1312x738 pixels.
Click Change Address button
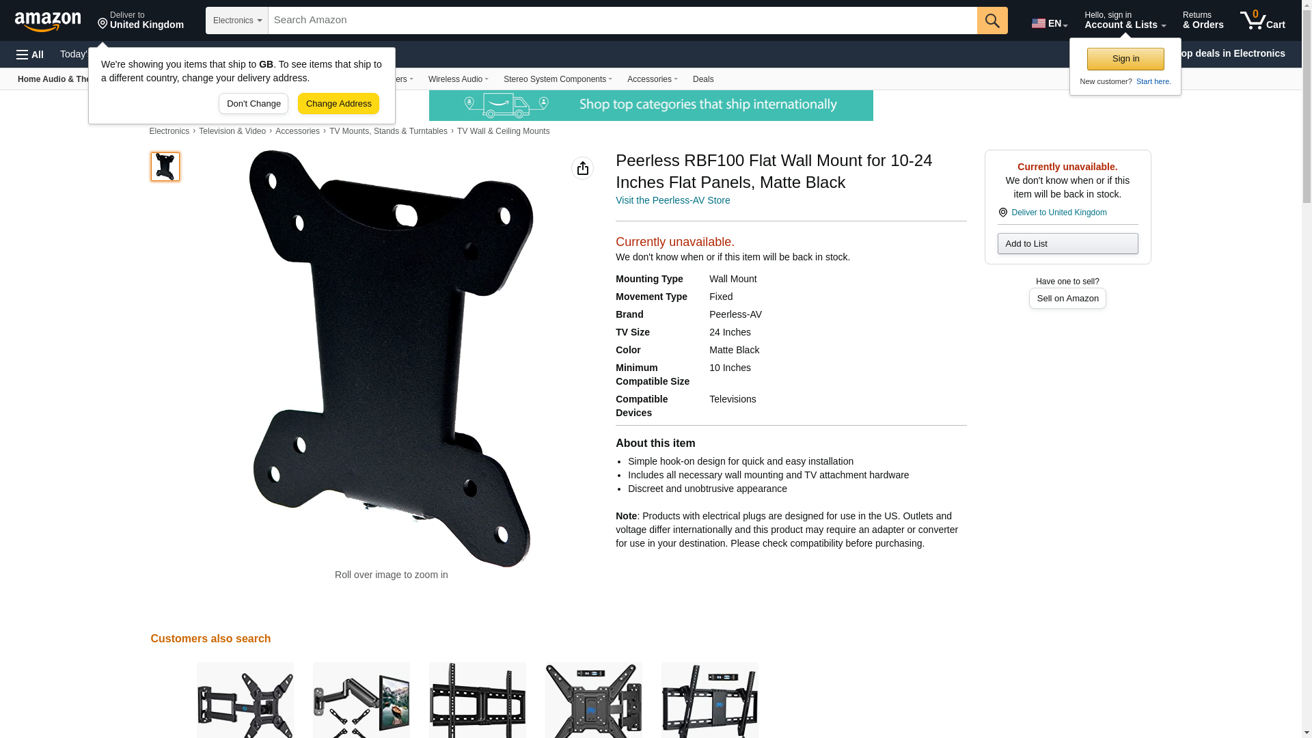[x=338, y=104]
